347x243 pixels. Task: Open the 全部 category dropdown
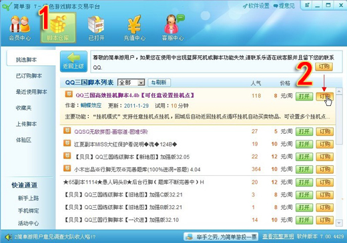(x=131, y=83)
